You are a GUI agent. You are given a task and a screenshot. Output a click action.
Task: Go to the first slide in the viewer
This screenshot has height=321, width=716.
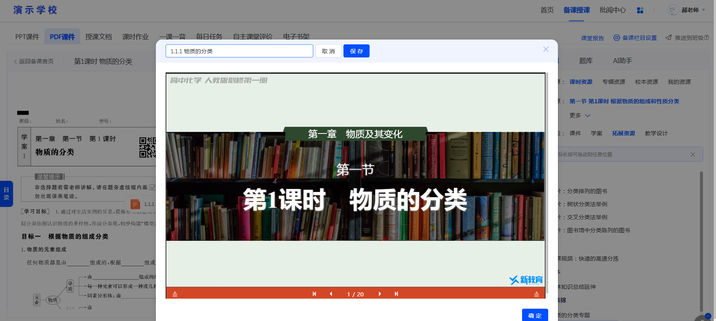coord(314,294)
